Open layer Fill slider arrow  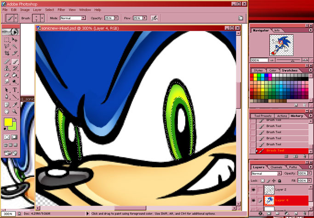click(x=309, y=180)
